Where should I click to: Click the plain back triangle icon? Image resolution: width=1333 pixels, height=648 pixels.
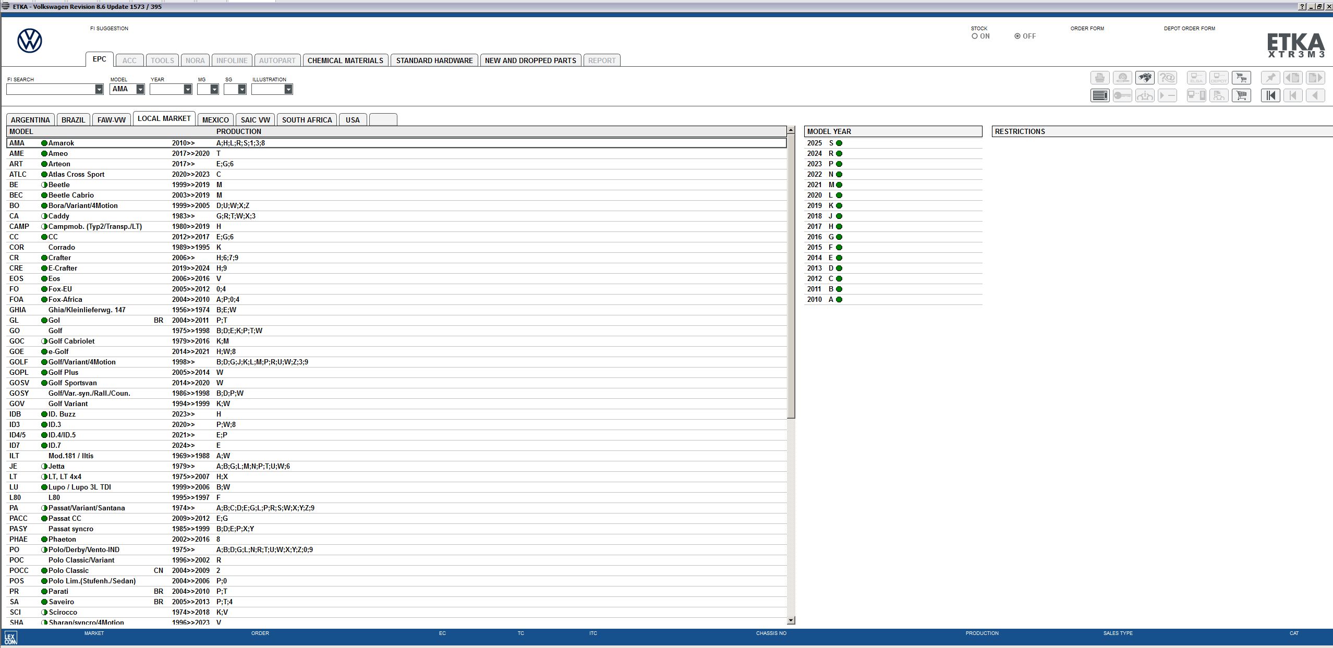pyautogui.click(x=1315, y=95)
